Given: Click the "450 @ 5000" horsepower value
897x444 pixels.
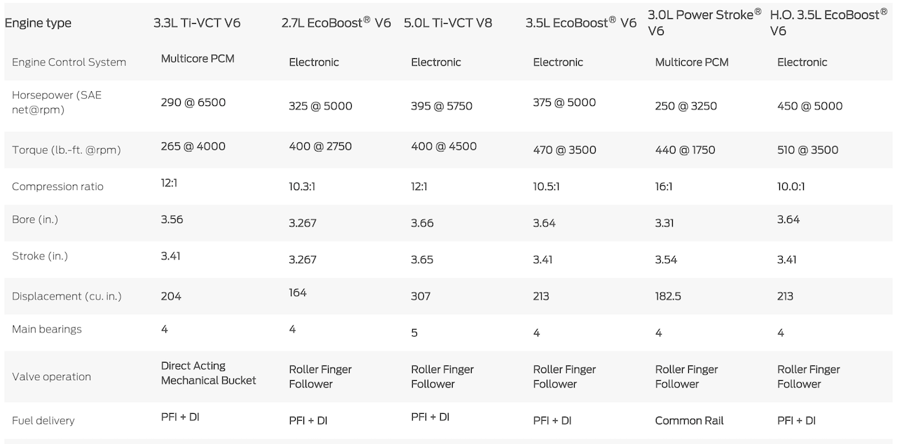Looking at the screenshot, I should 809,106.
